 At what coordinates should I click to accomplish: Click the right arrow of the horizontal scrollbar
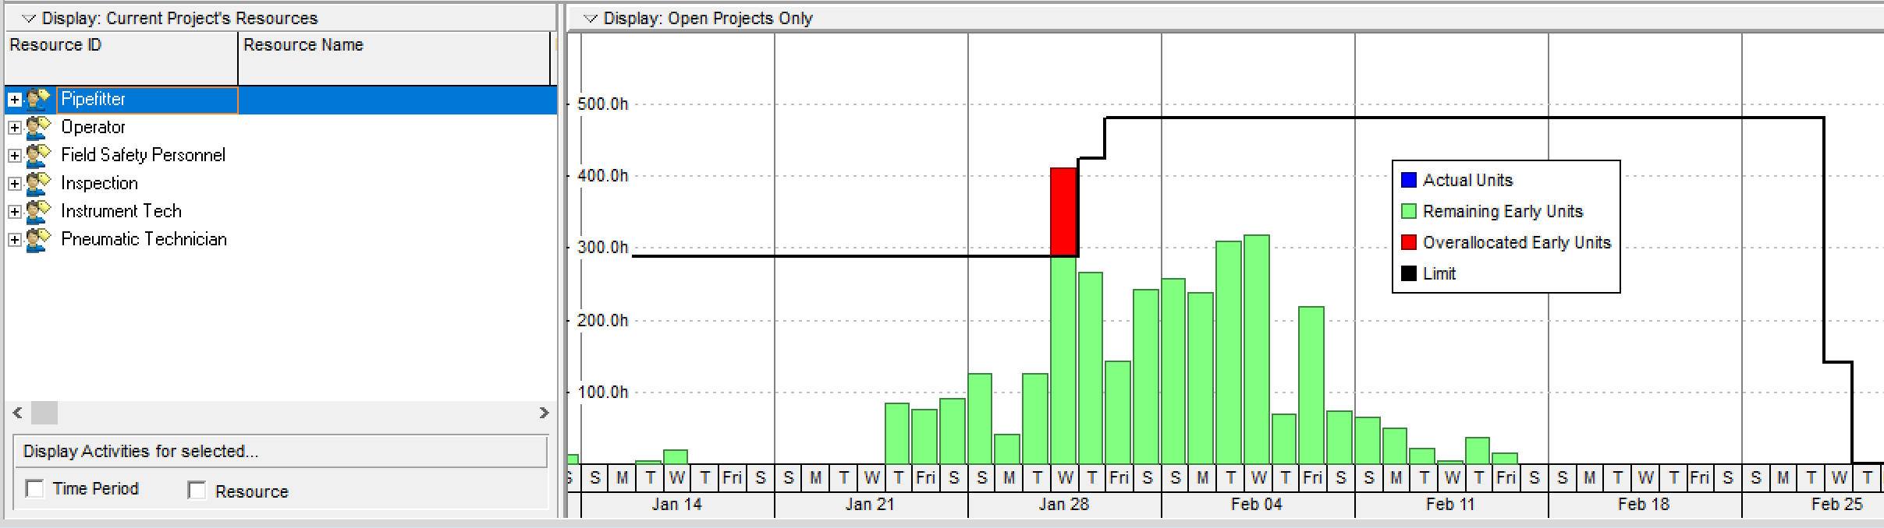point(545,413)
